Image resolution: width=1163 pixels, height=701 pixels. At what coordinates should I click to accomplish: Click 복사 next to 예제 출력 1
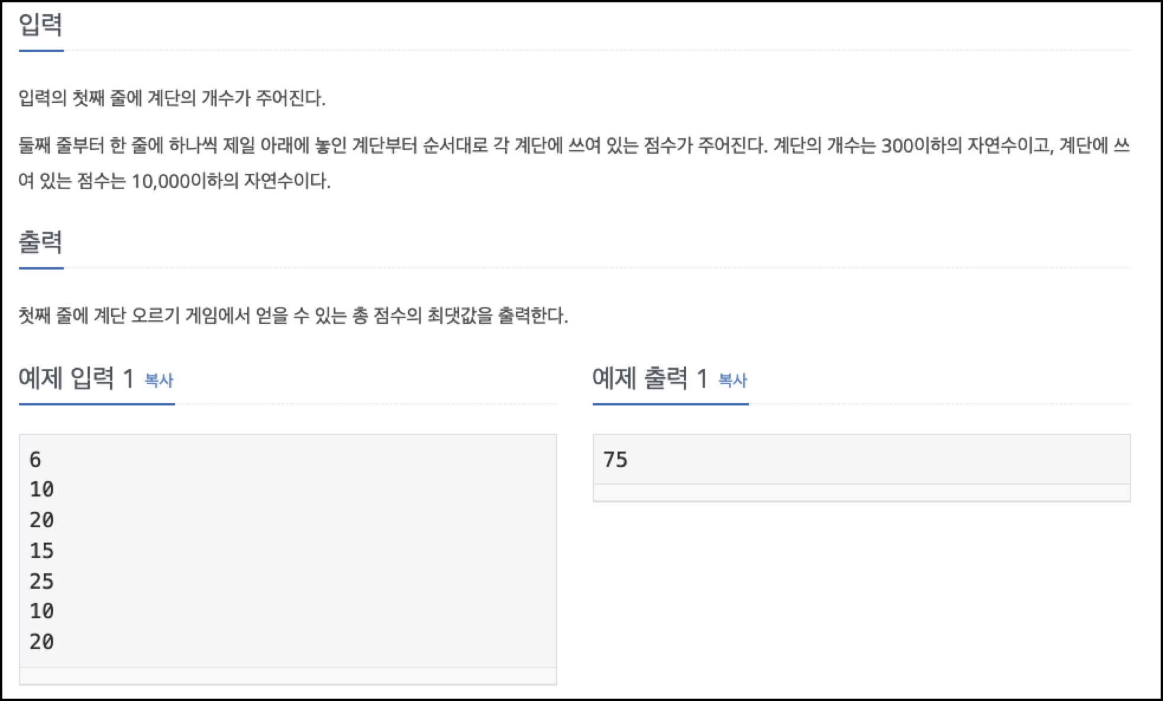(732, 381)
